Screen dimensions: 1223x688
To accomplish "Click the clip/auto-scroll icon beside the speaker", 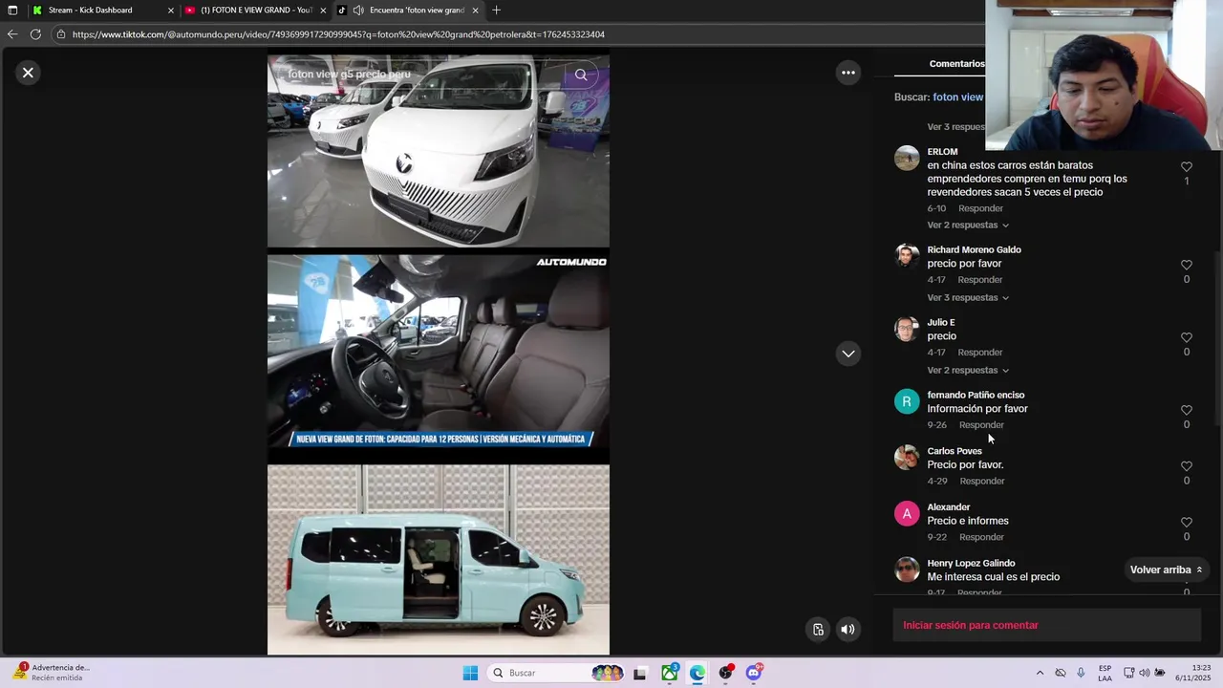I will tap(818, 629).
